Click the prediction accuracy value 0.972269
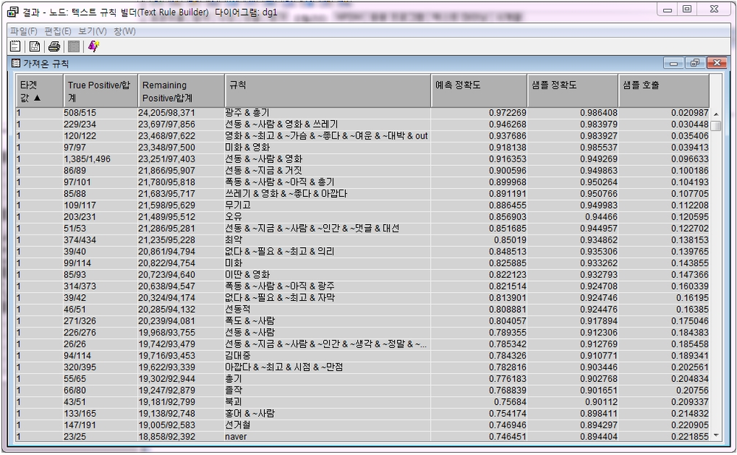Screen dimensions: 737x455 point(508,113)
